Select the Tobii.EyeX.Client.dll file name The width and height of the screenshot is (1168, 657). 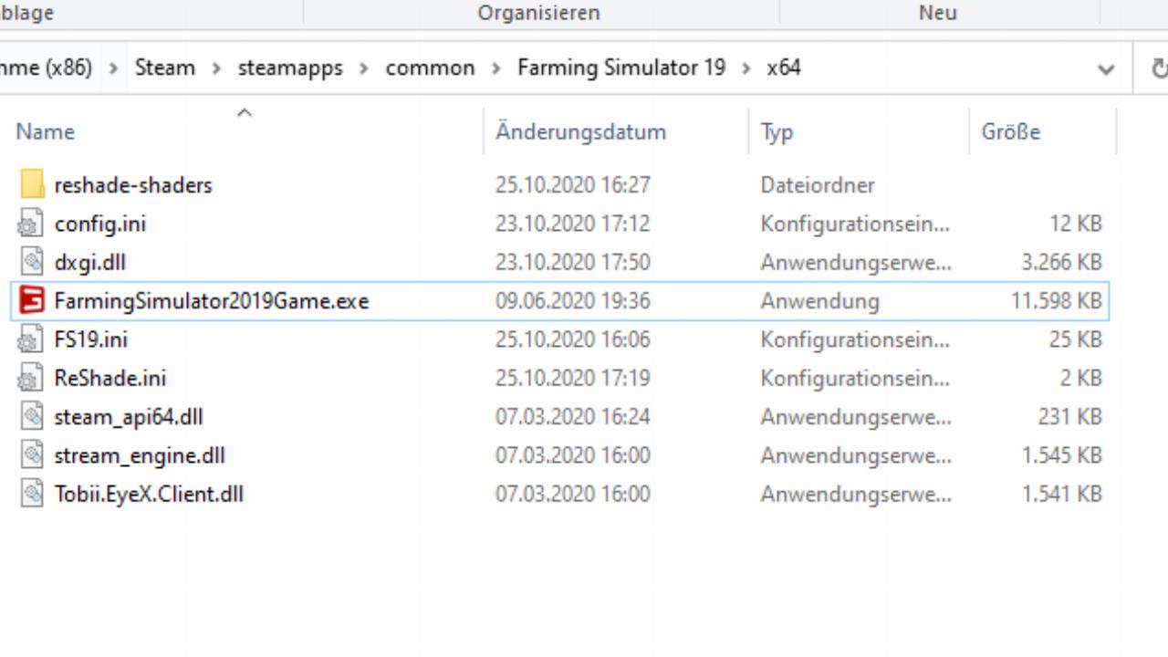tap(149, 494)
